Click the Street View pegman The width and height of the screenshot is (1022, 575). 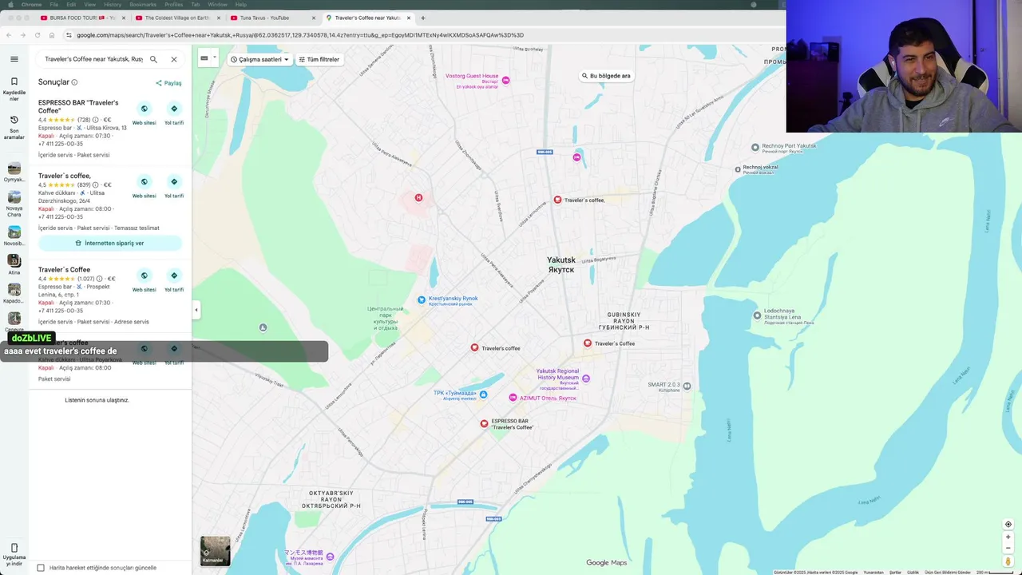pos(1008,561)
